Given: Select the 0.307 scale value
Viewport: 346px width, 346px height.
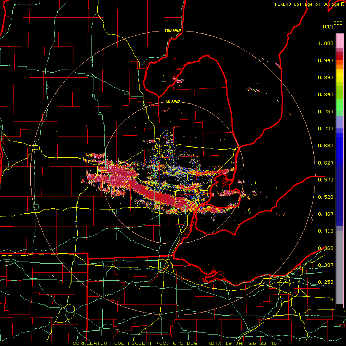Looking at the screenshot, I should (x=326, y=265).
